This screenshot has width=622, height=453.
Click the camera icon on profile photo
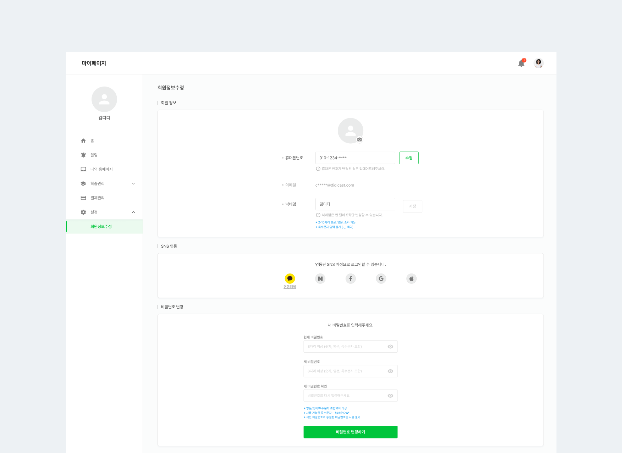[359, 140]
